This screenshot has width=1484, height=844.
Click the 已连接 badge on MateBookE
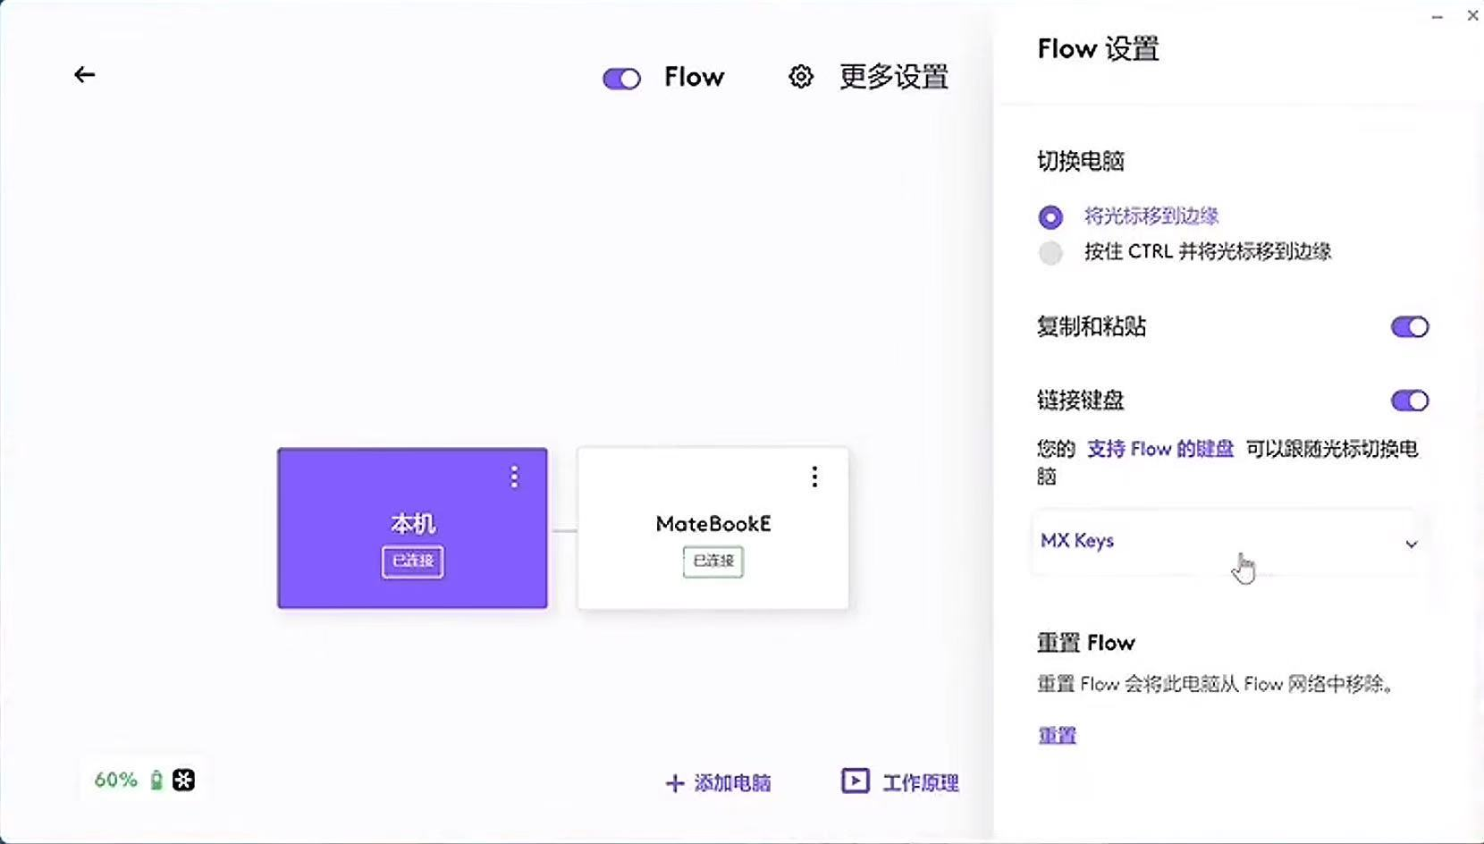pos(712,561)
